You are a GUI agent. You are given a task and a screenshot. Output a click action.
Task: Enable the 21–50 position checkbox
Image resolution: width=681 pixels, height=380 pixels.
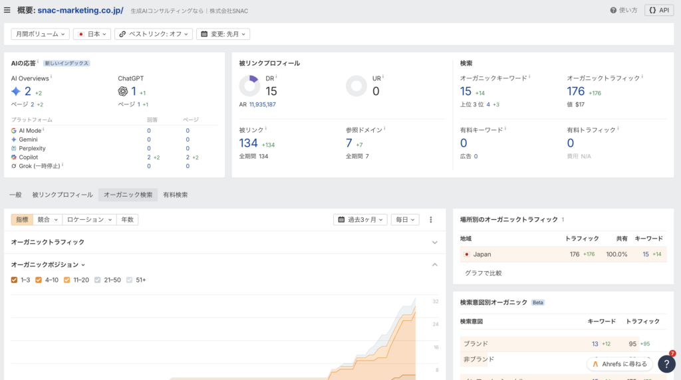(97, 280)
